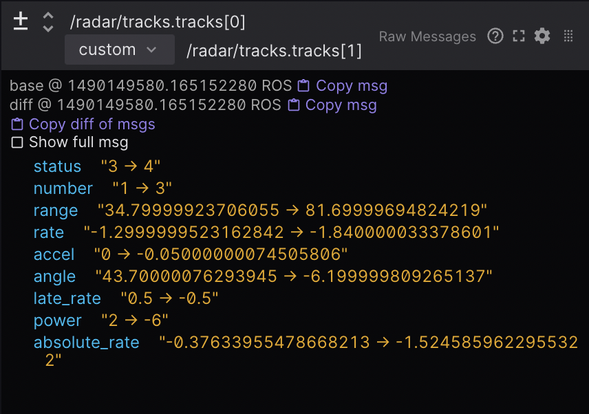Viewport: 589px width, 414px height.
Task: Select the range field label
Action: pyautogui.click(x=55, y=210)
